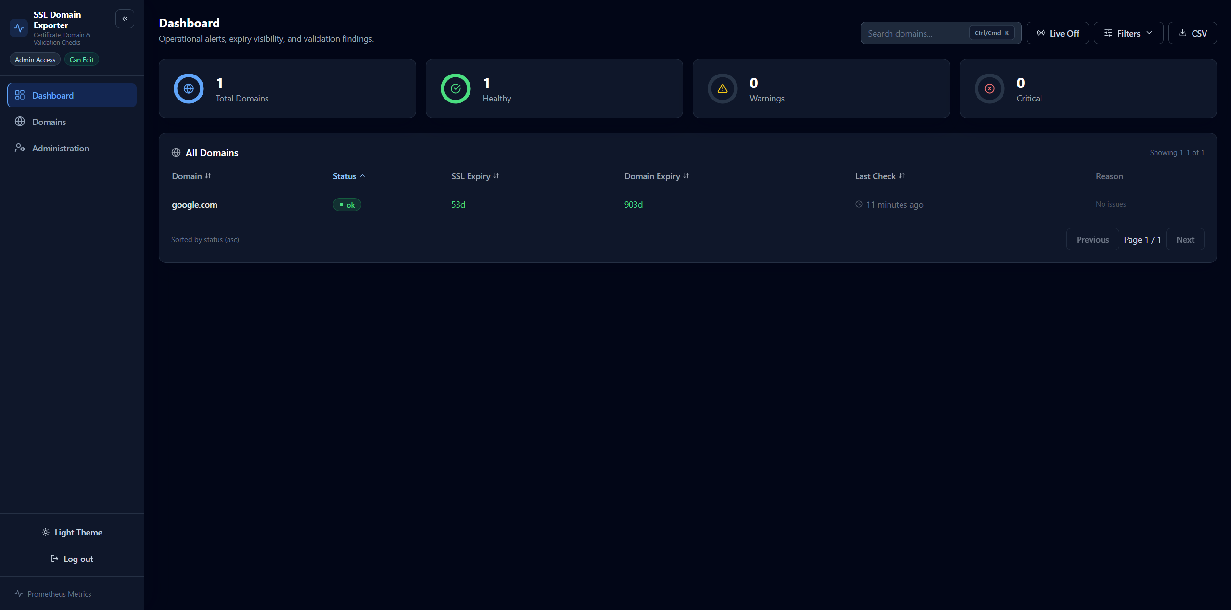Click the Healthy checkmark circle icon
The height and width of the screenshot is (610, 1231).
pyautogui.click(x=456, y=88)
